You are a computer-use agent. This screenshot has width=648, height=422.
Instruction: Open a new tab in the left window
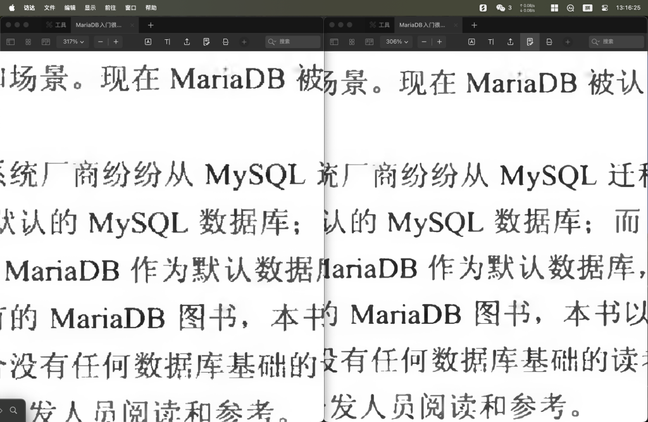[151, 25]
